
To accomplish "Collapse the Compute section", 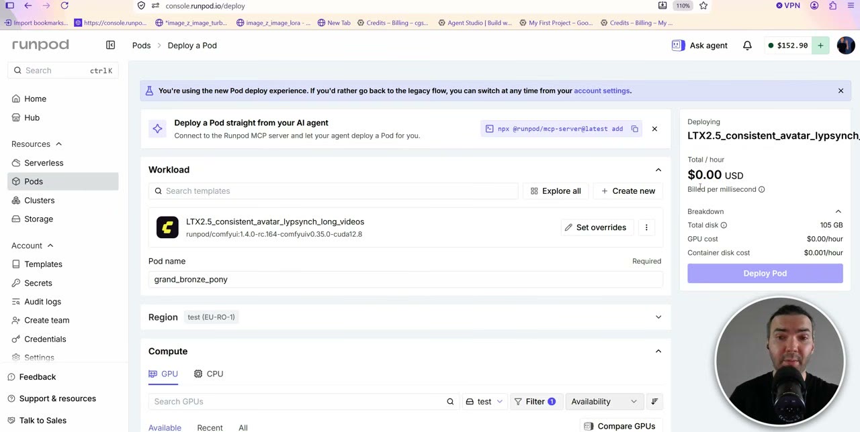I will [658, 352].
